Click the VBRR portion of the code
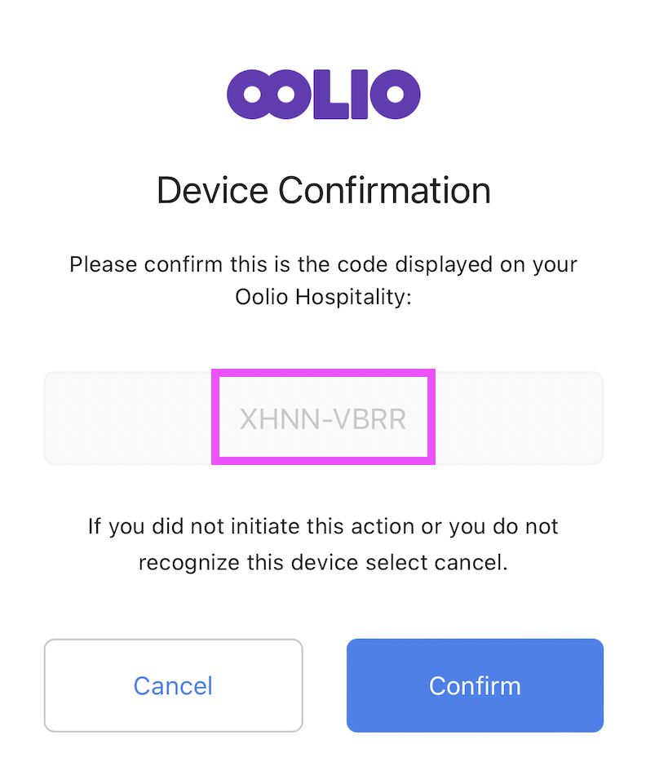646x775 pixels. (x=371, y=419)
